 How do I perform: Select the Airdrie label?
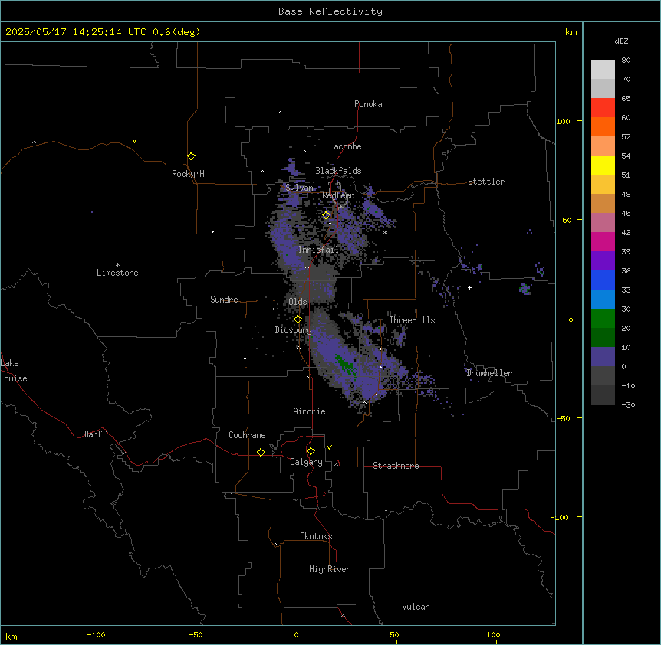309,411
